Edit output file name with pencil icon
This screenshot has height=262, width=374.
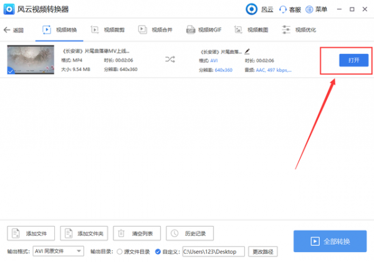coord(247,51)
